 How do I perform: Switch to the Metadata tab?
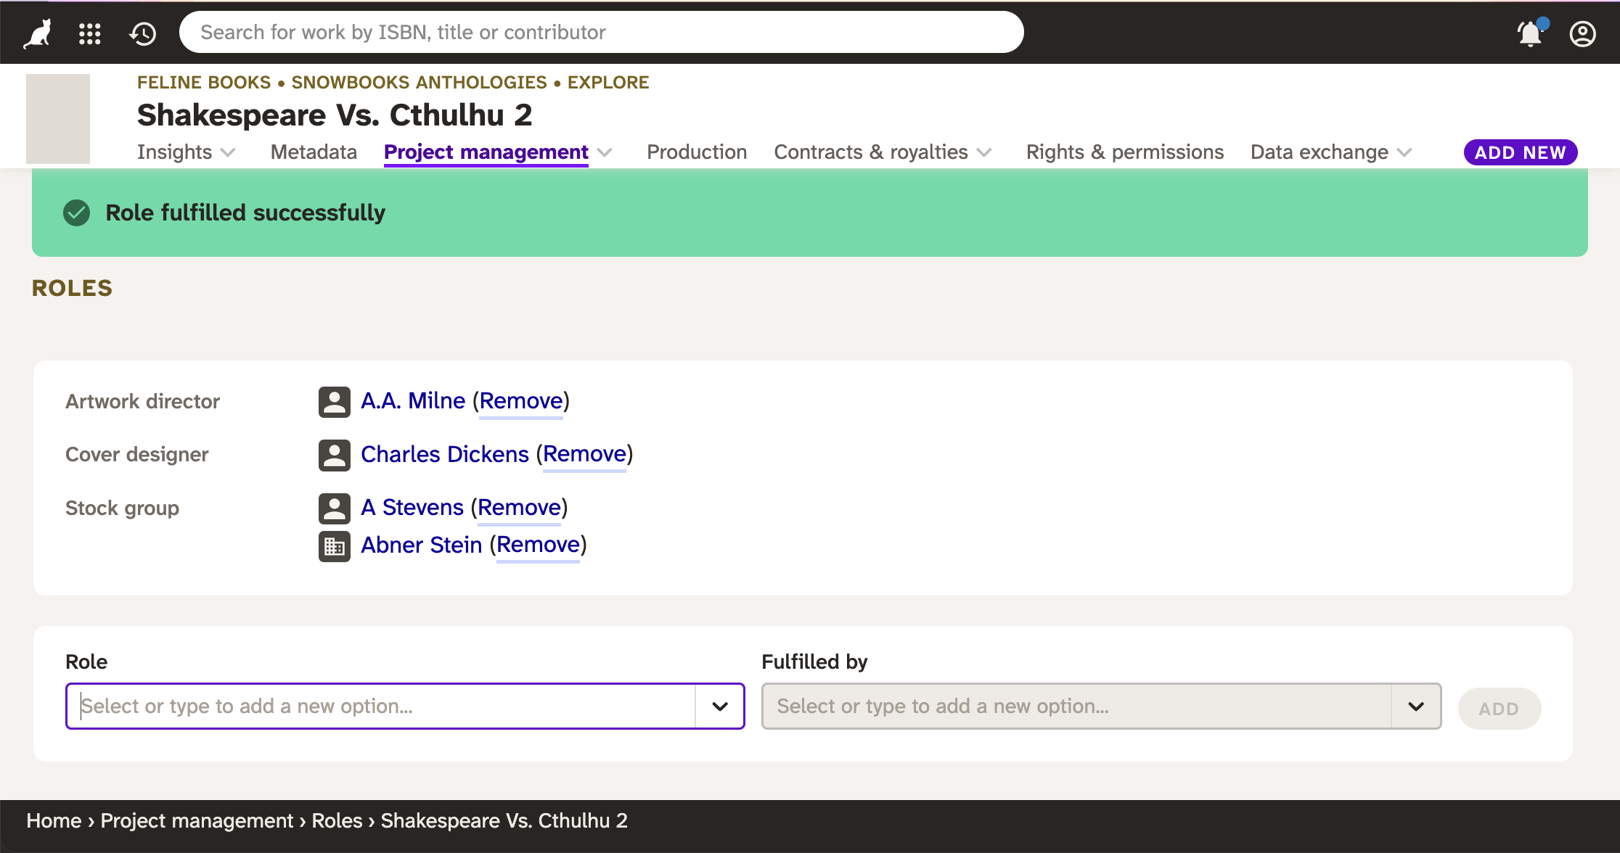pos(314,152)
